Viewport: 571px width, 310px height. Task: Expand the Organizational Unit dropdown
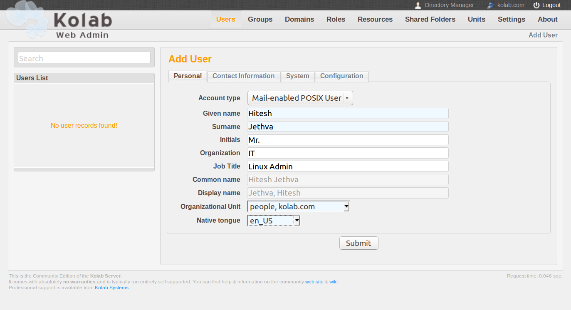point(299,206)
